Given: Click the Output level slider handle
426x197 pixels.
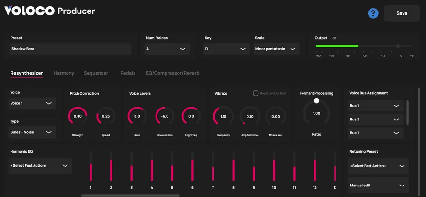Looking at the screenshot, I should click(x=398, y=46).
